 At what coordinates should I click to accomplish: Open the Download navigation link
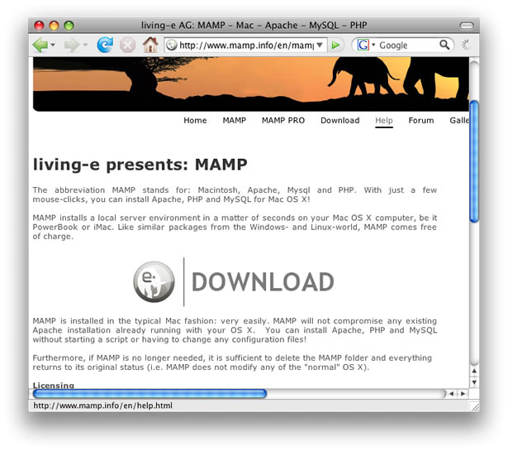[x=339, y=120]
